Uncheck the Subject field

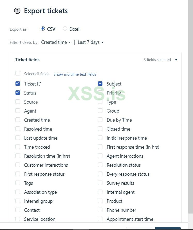click(100, 83)
